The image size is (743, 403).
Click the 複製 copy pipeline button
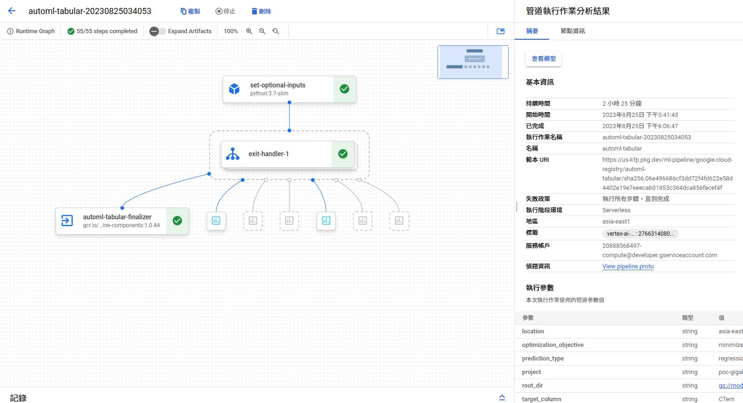(190, 11)
